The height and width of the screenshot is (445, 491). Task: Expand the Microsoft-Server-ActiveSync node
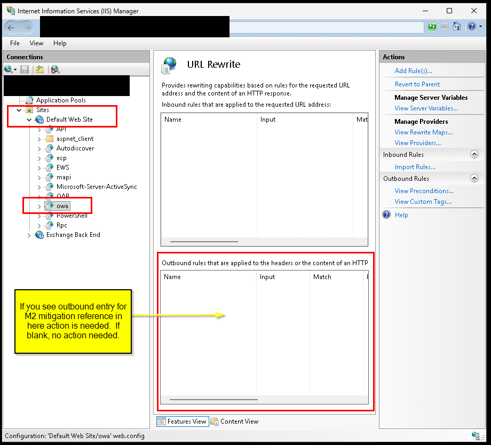pyautogui.click(x=39, y=187)
